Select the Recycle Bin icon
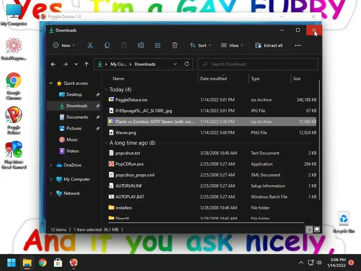The height and width of the screenshot is (271, 361). [343, 222]
